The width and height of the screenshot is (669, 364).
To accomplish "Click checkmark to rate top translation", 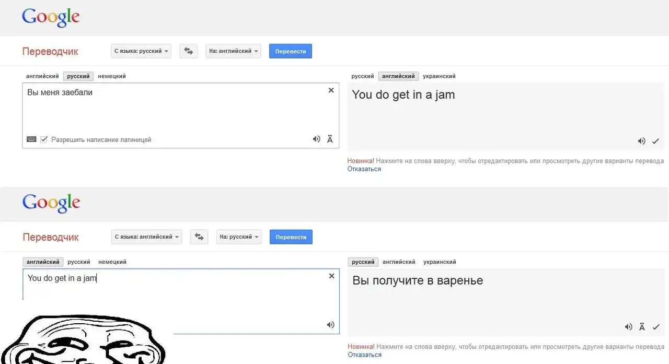I will pyautogui.click(x=656, y=141).
